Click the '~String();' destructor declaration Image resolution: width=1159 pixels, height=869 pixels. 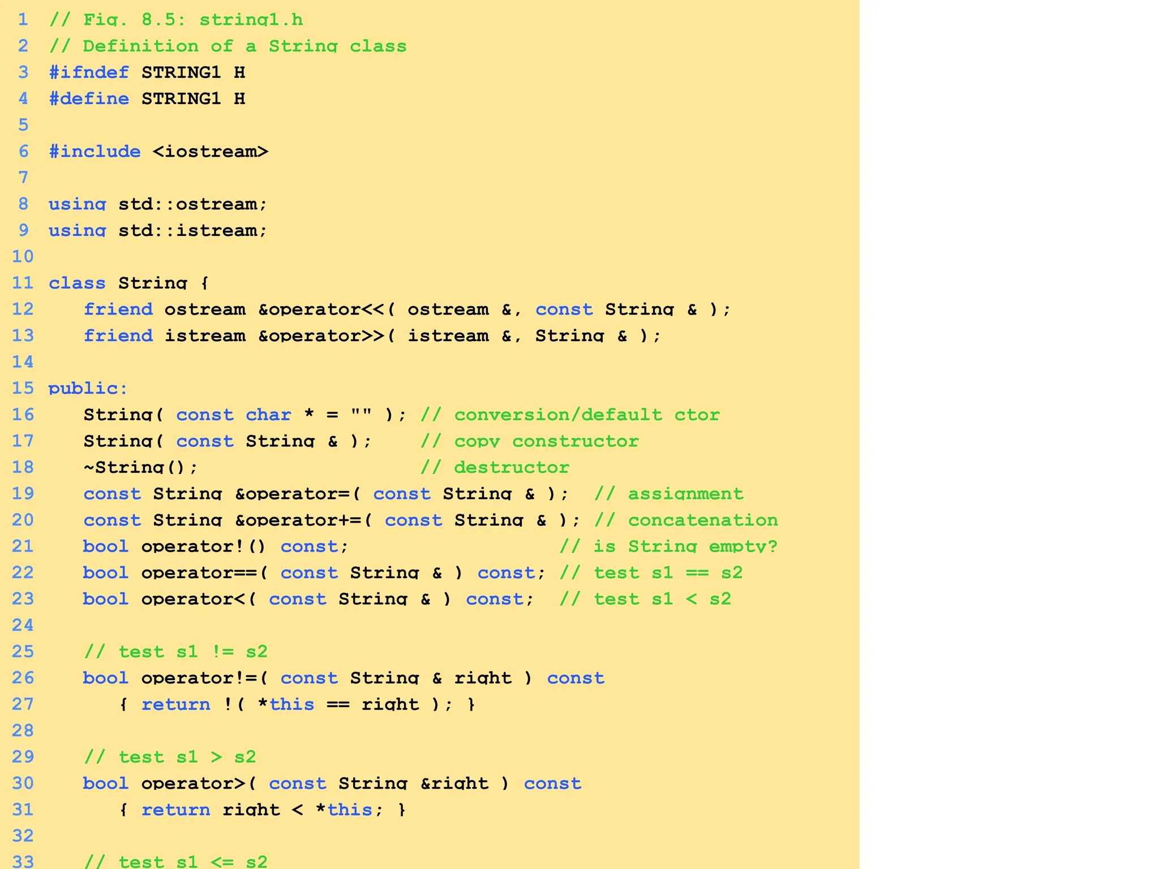pos(140,467)
